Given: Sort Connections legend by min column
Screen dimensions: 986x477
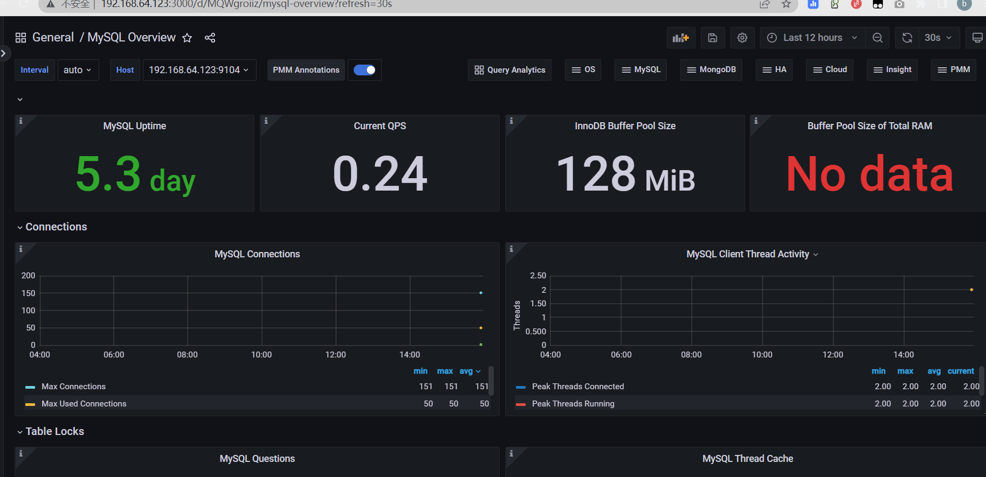Looking at the screenshot, I should [x=420, y=371].
